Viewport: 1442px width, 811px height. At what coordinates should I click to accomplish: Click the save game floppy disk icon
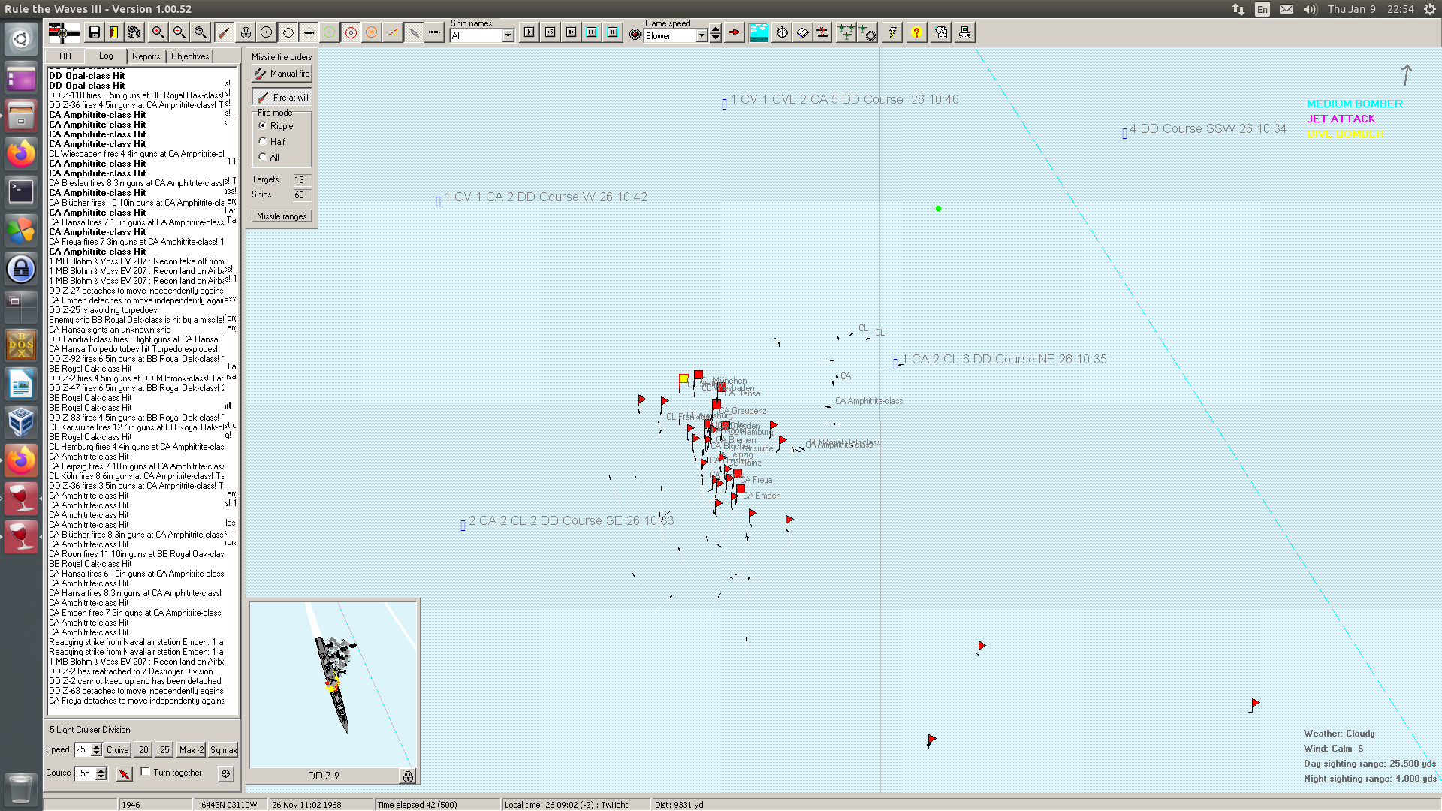click(x=94, y=32)
